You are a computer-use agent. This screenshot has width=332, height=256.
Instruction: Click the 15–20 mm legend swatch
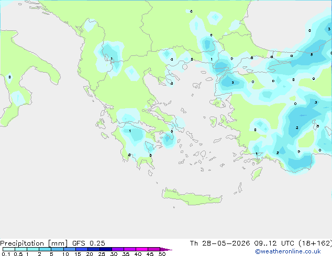pyautogui.click(x=82, y=249)
